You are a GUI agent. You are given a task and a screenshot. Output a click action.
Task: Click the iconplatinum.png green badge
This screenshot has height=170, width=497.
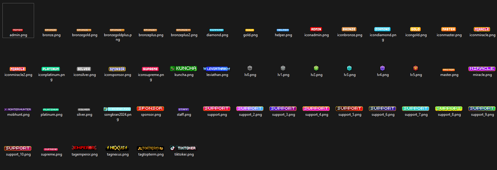(51, 69)
